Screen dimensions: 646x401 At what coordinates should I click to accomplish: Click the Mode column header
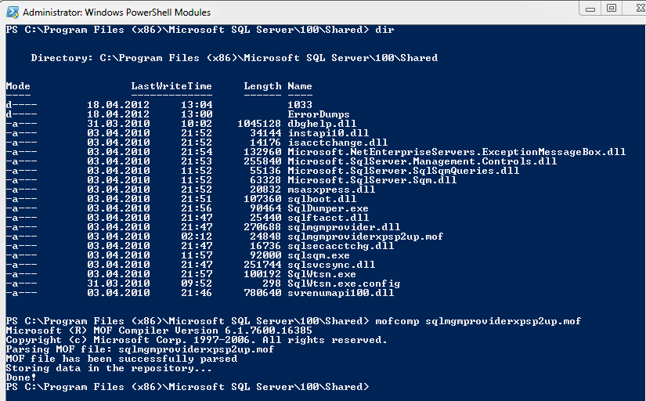coord(18,86)
